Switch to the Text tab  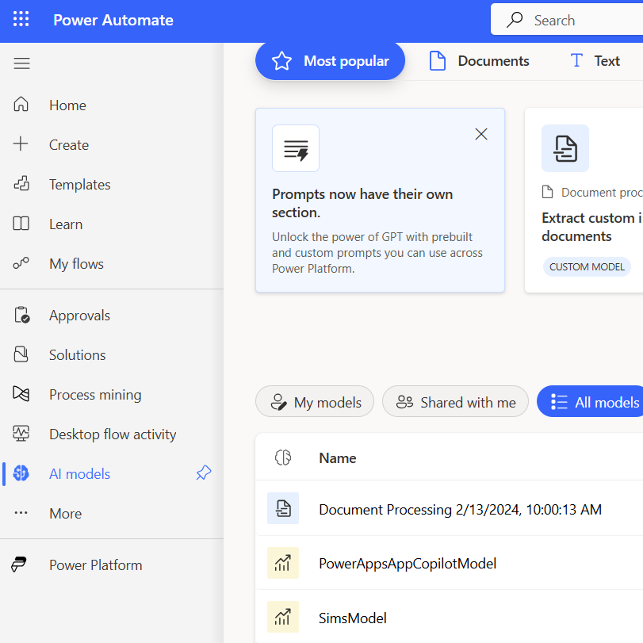595,61
